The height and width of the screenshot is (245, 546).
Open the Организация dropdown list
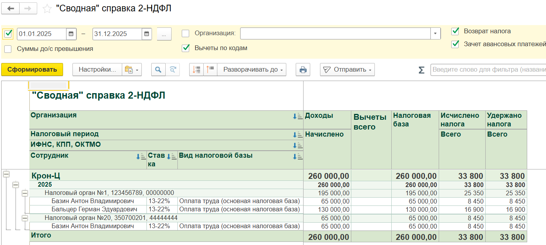point(436,34)
